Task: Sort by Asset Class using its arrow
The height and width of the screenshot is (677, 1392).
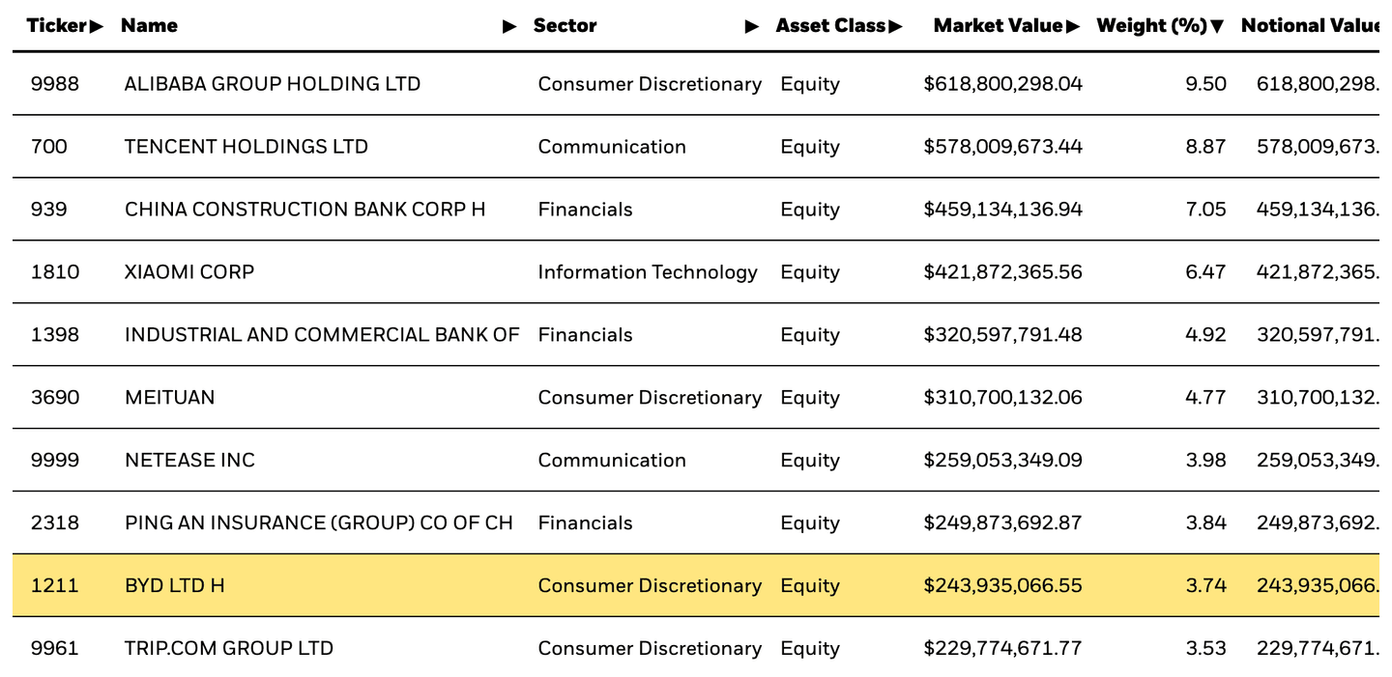Action: [895, 26]
